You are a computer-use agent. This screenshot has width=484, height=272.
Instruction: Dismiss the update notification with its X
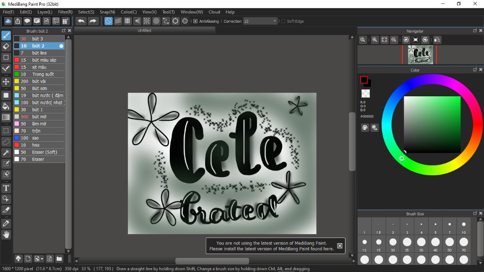pyautogui.click(x=339, y=246)
